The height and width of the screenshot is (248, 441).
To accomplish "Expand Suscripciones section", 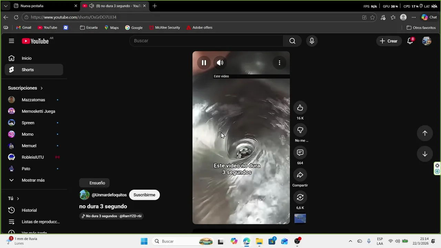I will (25, 88).
